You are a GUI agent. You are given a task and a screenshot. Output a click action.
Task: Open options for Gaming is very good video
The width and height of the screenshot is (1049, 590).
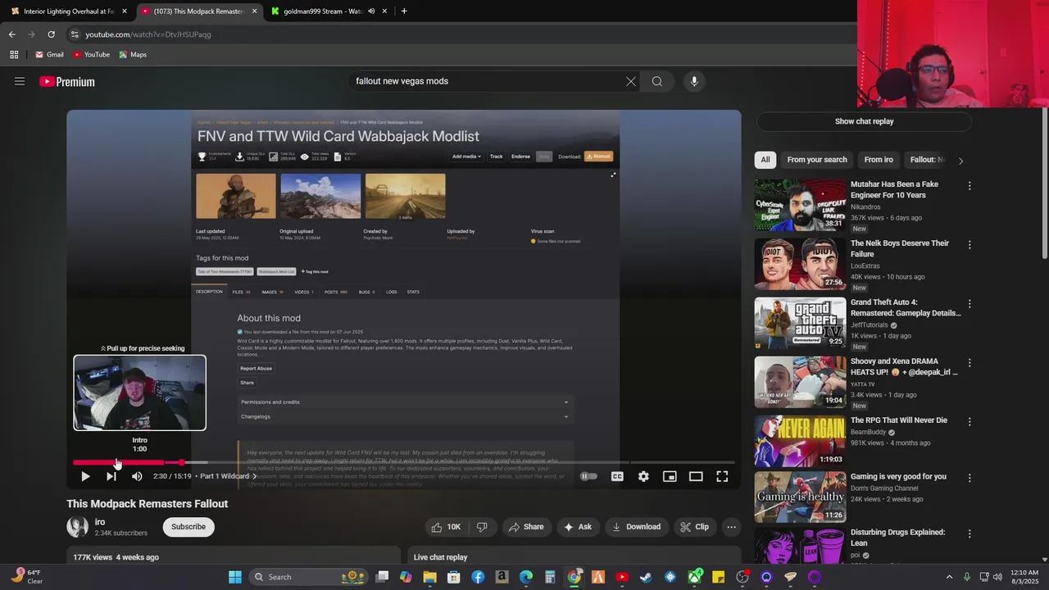click(970, 478)
